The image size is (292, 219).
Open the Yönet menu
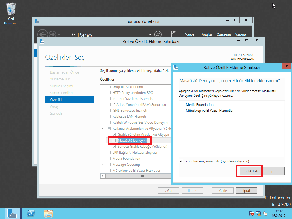click(190, 35)
